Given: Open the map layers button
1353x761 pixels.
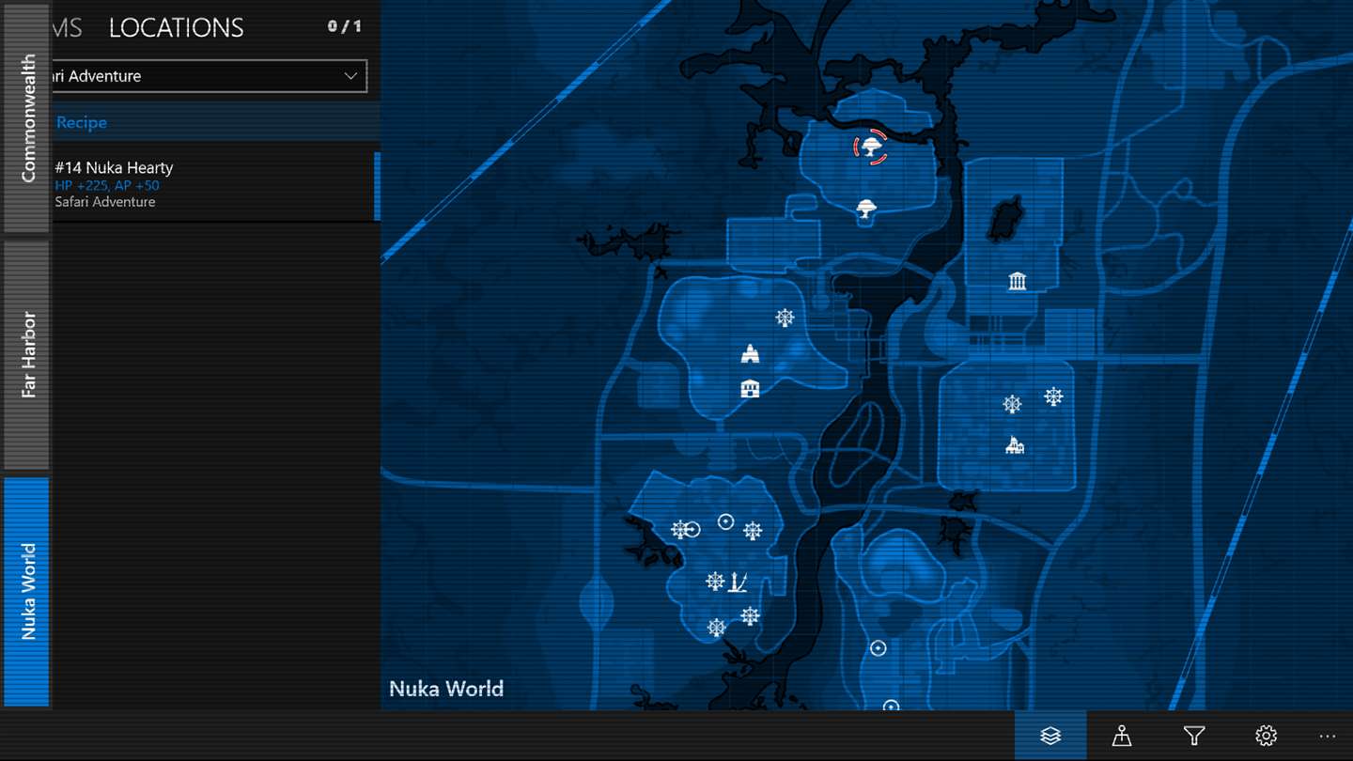Looking at the screenshot, I should click(1050, 736).
